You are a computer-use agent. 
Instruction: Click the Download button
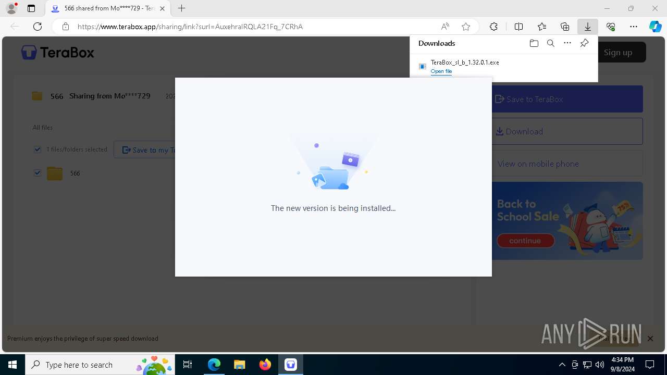(567, 131)
